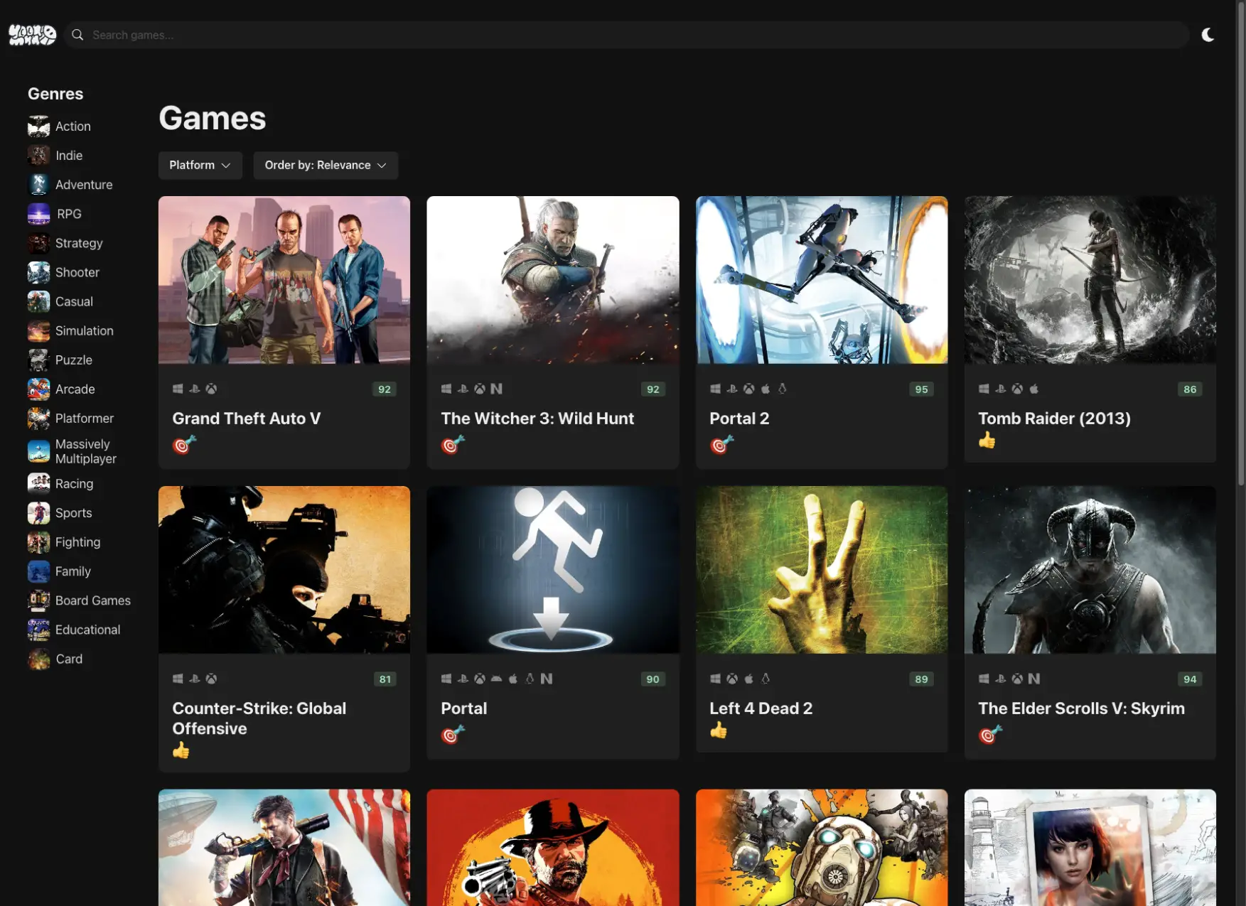The width and height of the screenshot is (1246, 906).
Task: Click the site logo in top left
Action: pyautogui.click(x=32, y=34)
